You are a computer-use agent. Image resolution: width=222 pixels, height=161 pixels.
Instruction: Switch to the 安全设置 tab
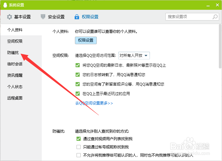(x=53, y=17)
